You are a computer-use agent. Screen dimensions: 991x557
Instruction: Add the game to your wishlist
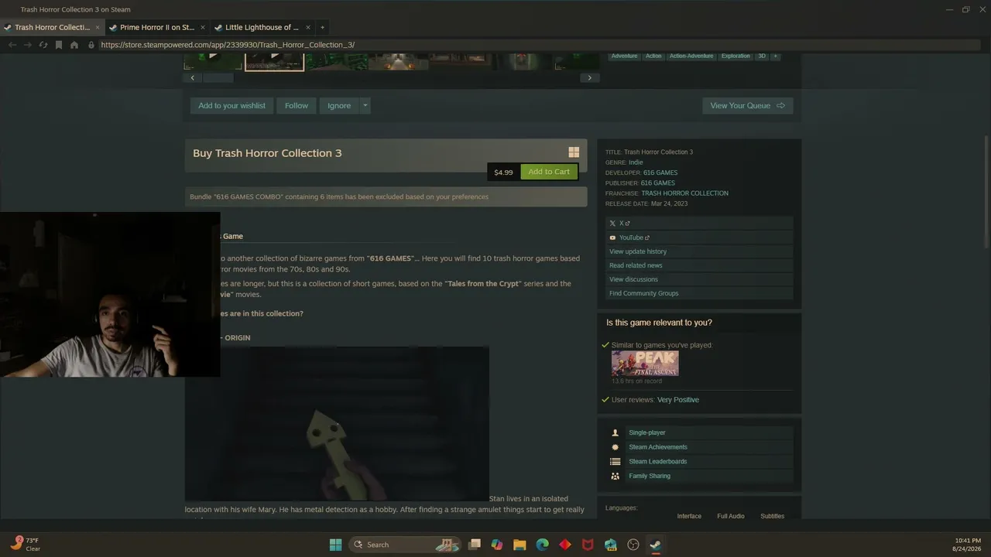pyautogui.click(x=231, y=106)
